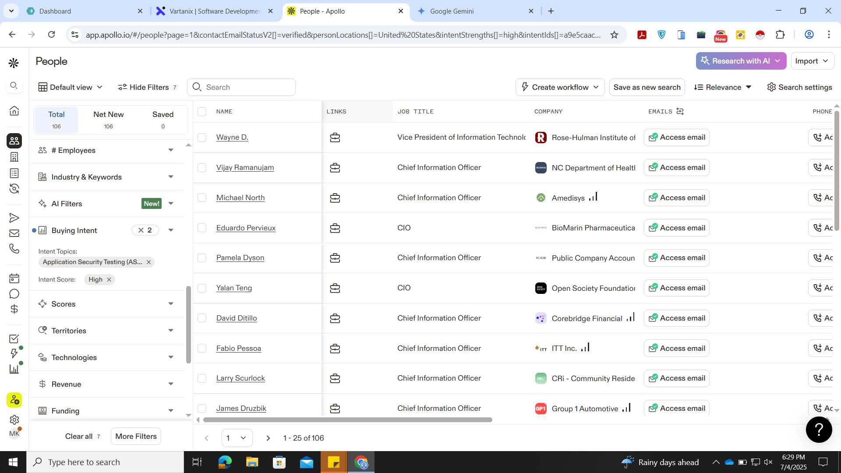Viewport: 841px width, 473px height.
Task: Open Microsoft Edge from the taskbar
Action: [225, 462]
